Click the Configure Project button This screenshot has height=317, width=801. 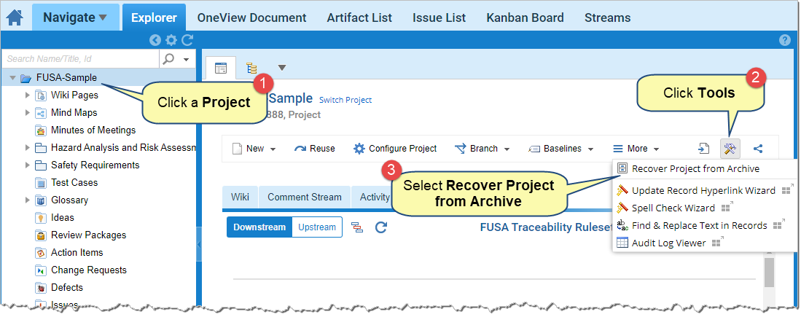(x=395, y=149)
